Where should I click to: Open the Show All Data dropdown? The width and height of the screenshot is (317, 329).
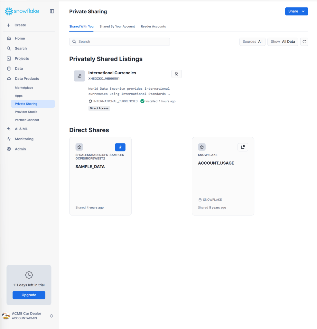point(283,41)
